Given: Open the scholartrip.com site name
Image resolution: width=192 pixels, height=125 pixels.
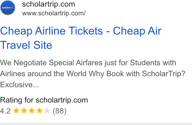Looking at the screenshot, I should coord(49,4).
